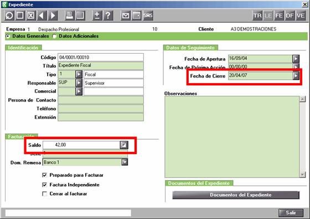The width and height of the screenshot is (310, 219).
Task: Click the Tipo code field
Action: click(66, 74)
